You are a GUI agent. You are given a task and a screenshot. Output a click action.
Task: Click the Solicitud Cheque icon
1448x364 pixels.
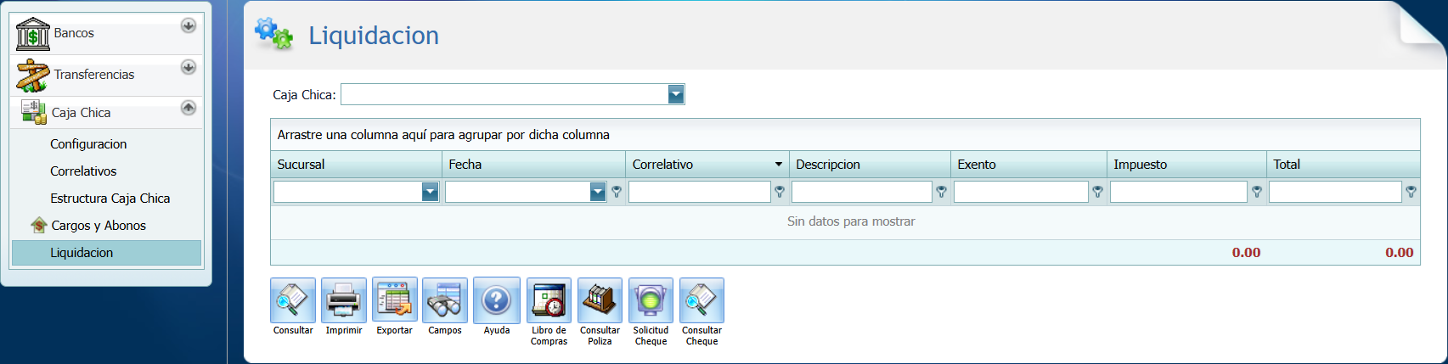click(651, 300)
